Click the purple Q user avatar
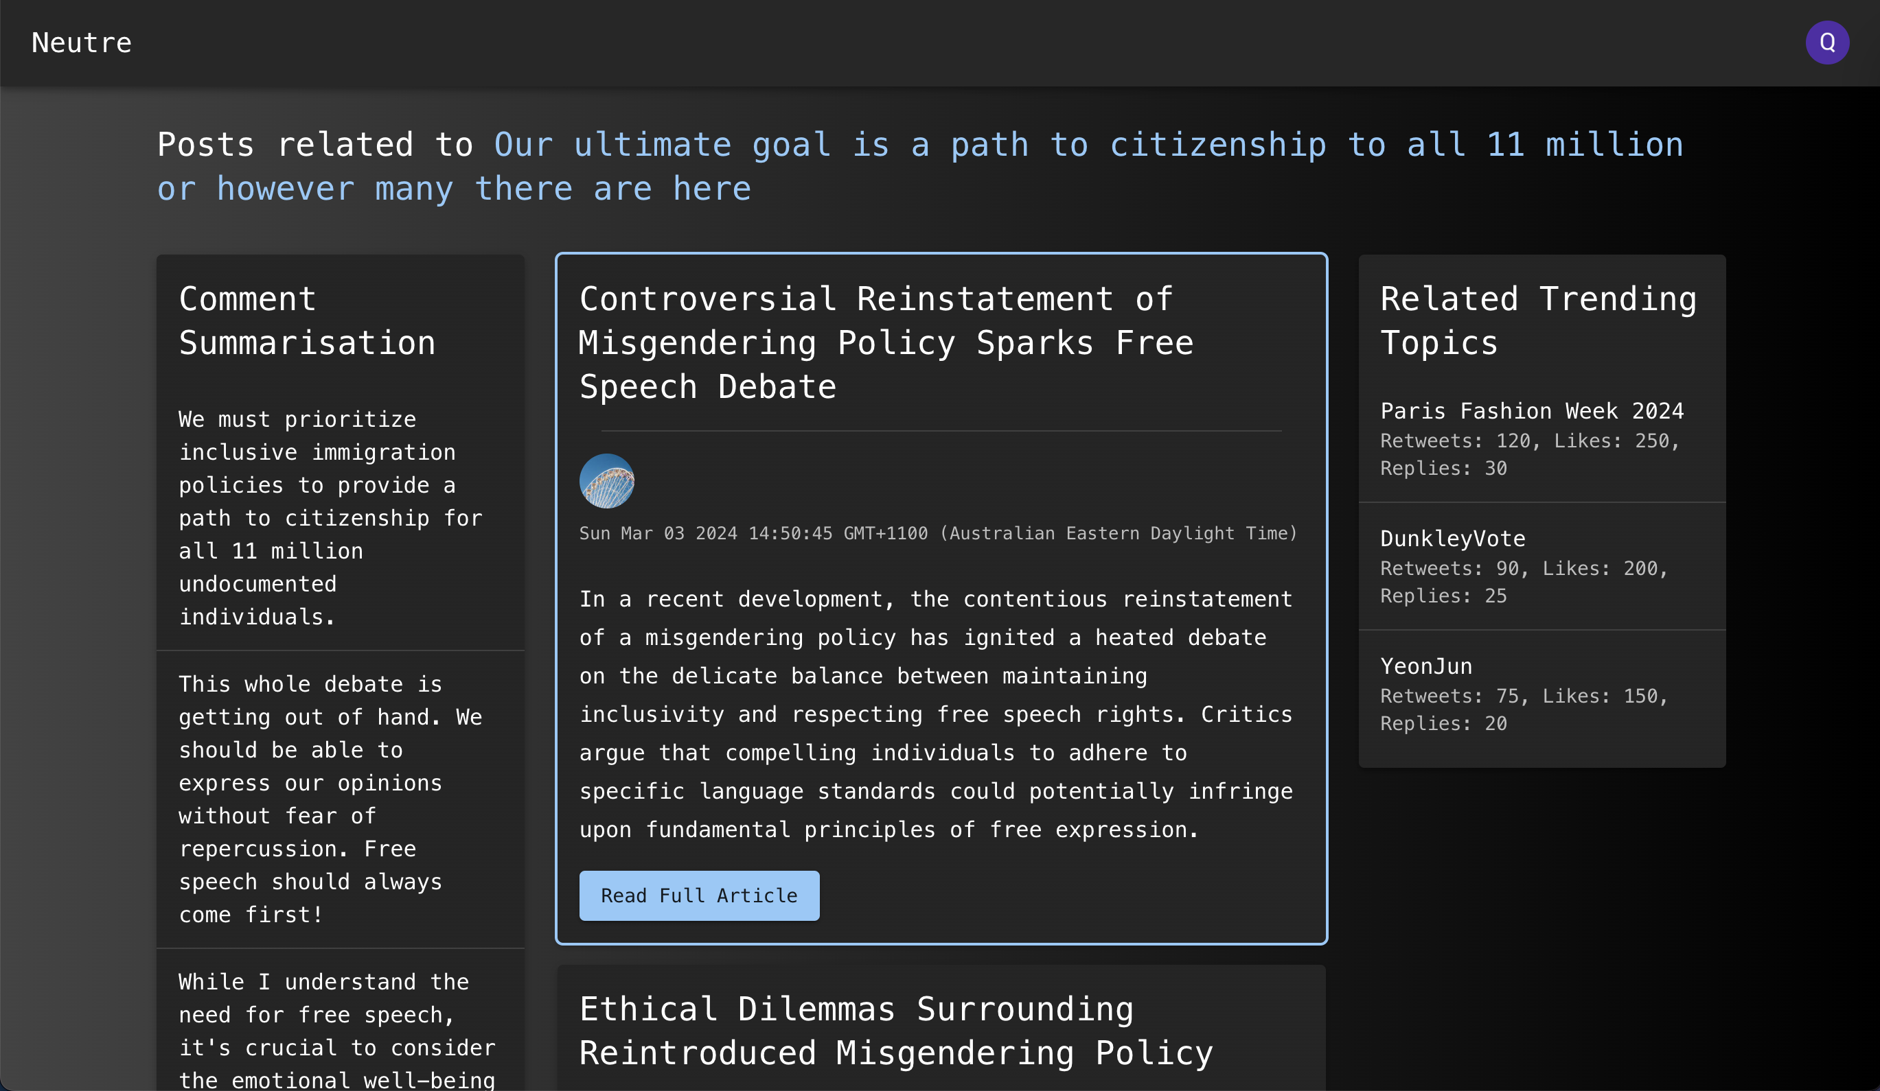1880x1091 pixels. point(1826,43)
